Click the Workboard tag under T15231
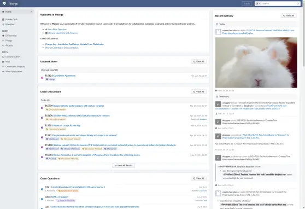The height and width of the screenshot is (209, 305). pyautogui.click(x=52, y=139)
